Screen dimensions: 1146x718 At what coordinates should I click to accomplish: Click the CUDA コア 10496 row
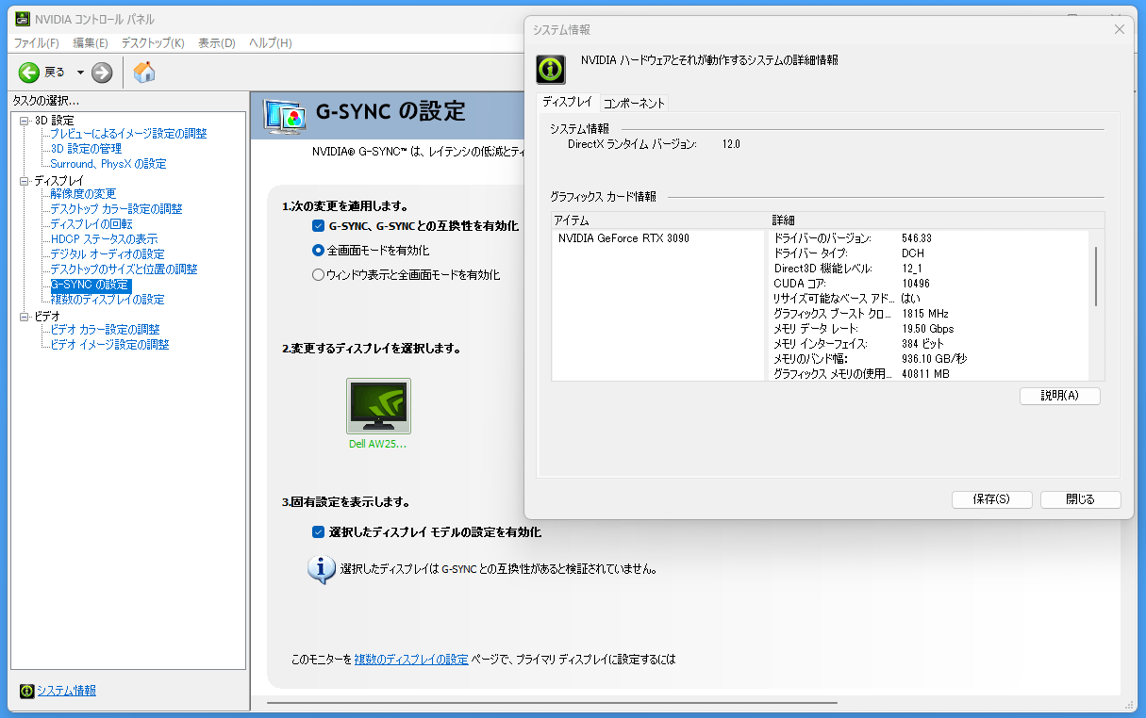[929, 284]
